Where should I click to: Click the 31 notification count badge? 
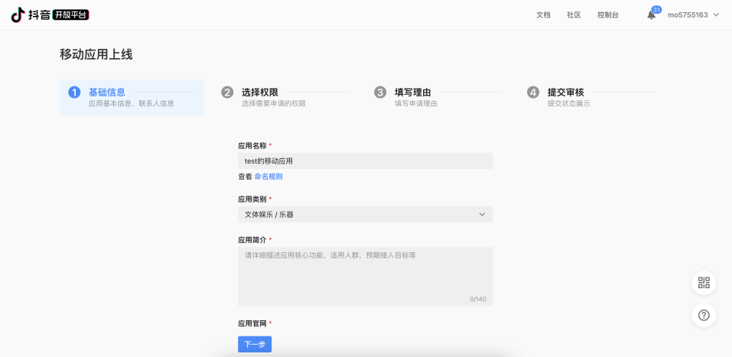coord(656,10)
